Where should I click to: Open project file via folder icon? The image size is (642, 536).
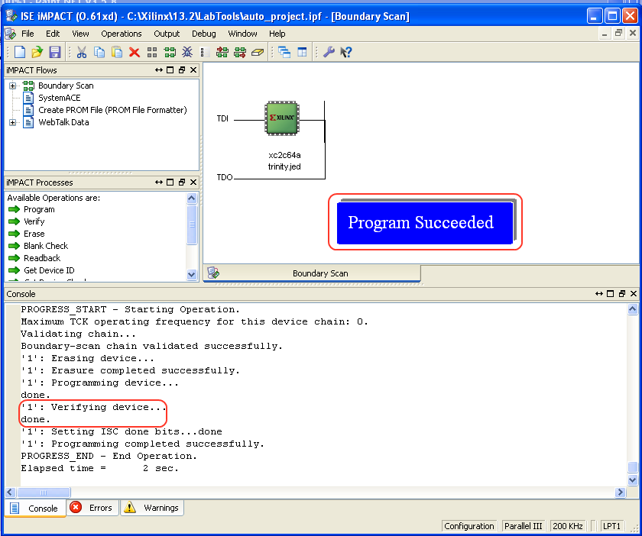(x=37, y=52)
